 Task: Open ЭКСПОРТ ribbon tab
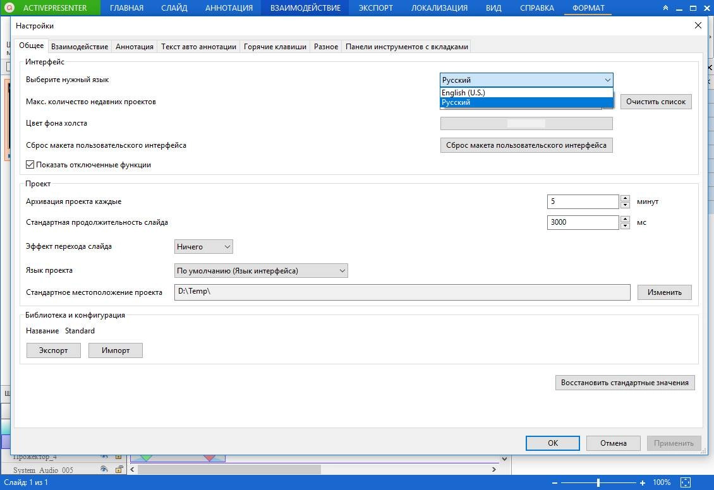(376, 8)
